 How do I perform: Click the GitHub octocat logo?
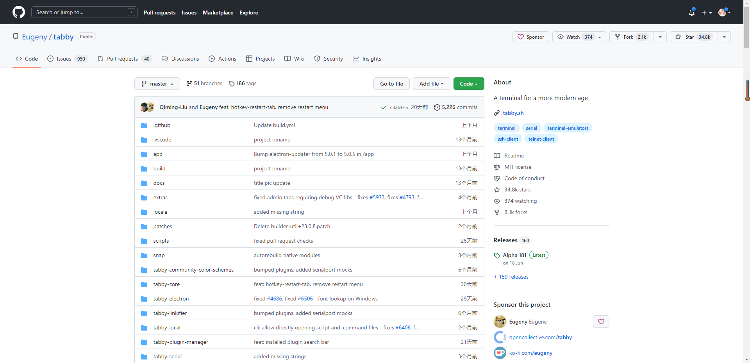click(19, 12)
